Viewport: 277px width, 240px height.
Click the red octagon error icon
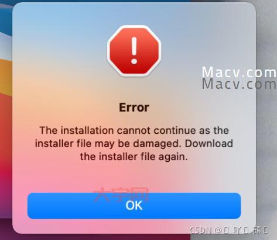click(x=134, y=51)
